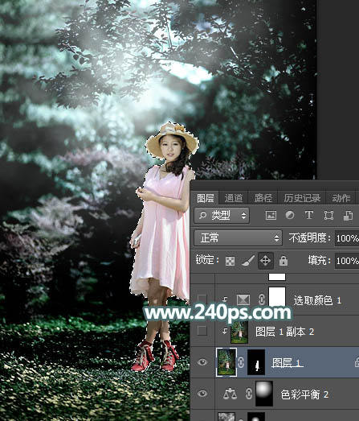Filter layers by adjustment layer icon
This screenshot has width=359, height=421.
[290, 215]
